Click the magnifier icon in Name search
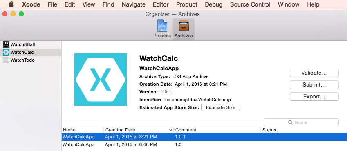The image size is (347, 151). tap(290, 122)
